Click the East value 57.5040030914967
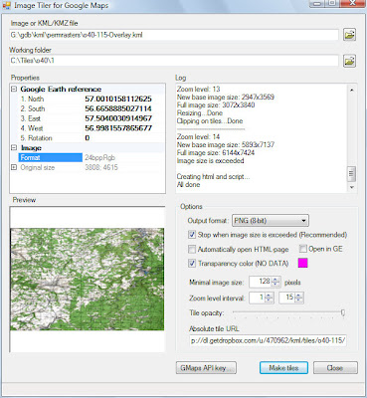Image resolution: width=367 pixels, height=398 pixels. point(118,118)
